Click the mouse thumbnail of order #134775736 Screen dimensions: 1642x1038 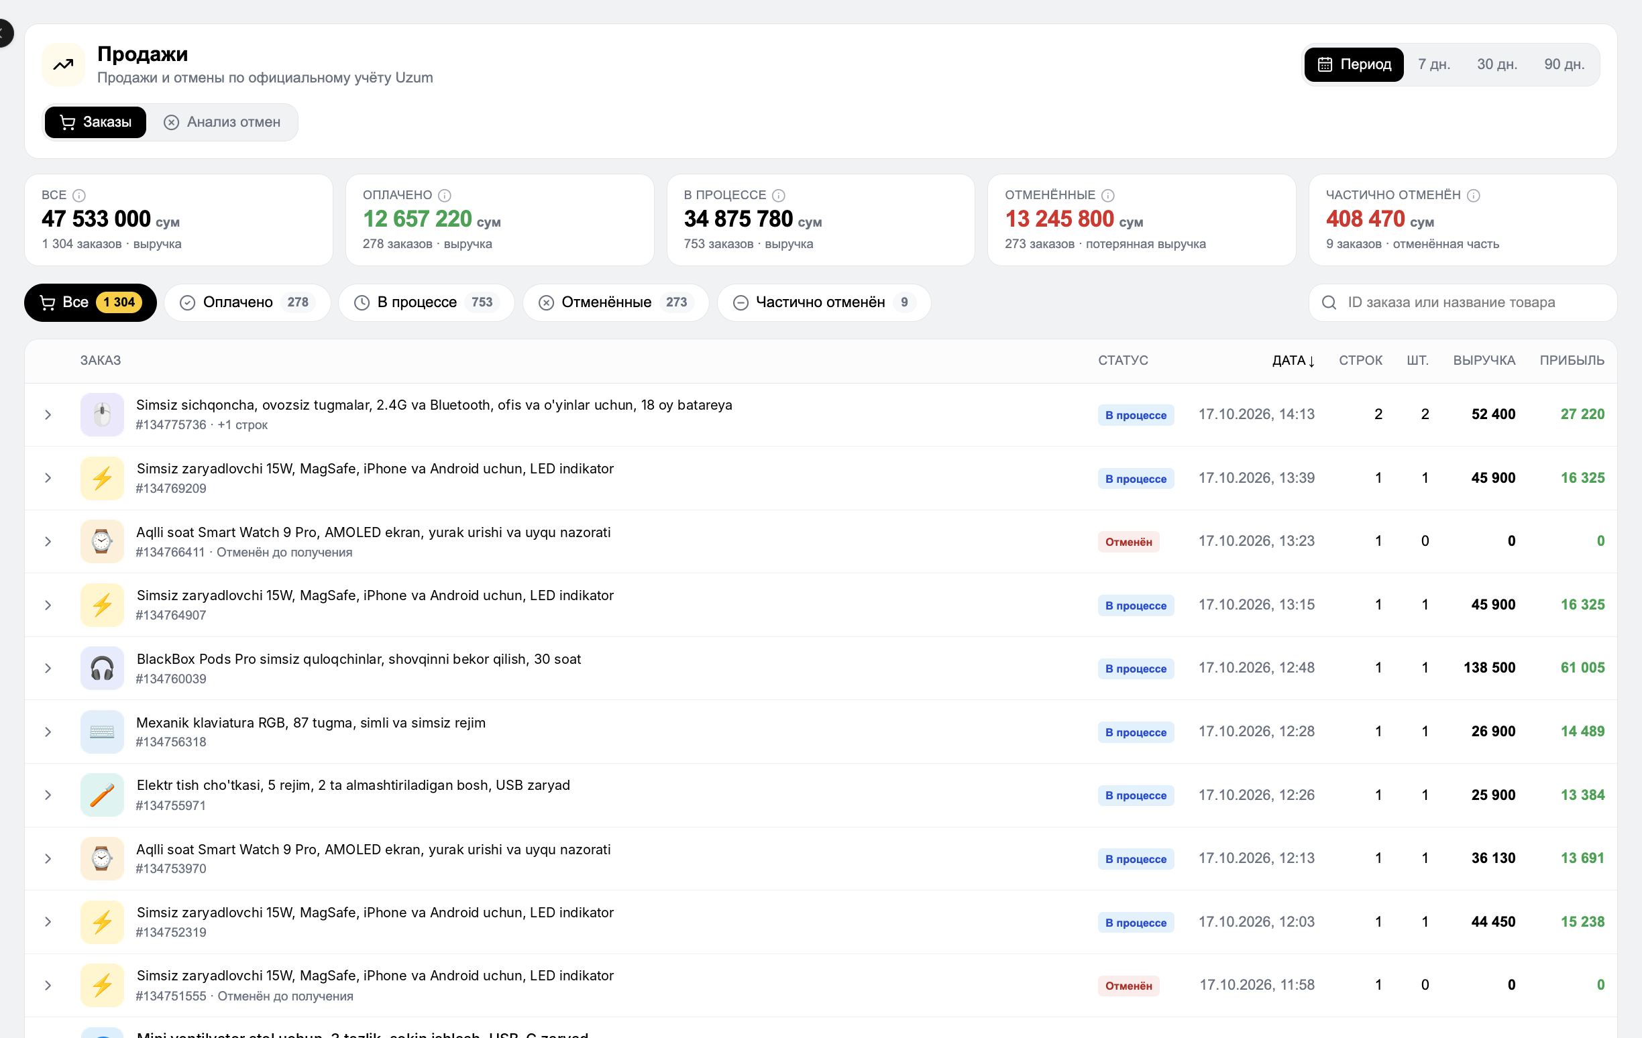pos(102,414)
